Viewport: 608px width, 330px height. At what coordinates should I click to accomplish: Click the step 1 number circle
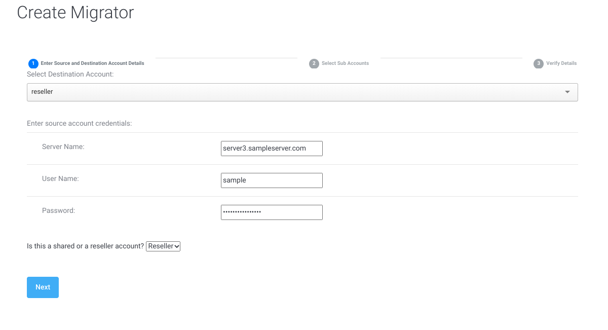click(33, 64)
